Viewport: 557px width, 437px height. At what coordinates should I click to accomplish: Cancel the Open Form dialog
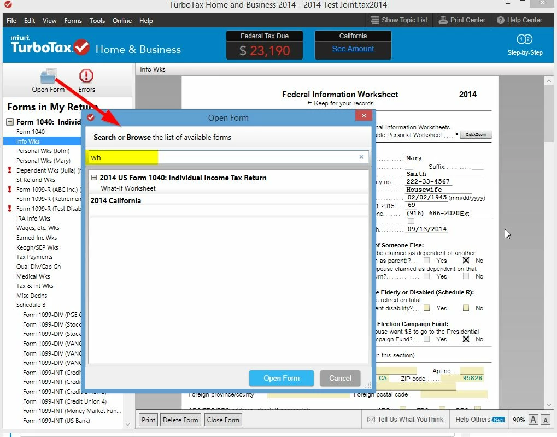click(x=340, y=379)
